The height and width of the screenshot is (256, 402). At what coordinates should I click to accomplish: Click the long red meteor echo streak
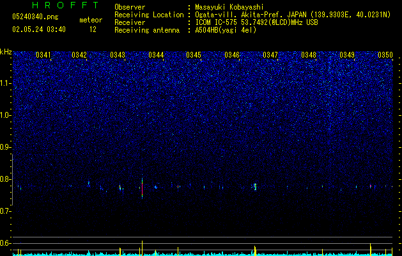(x=142, y=188)
